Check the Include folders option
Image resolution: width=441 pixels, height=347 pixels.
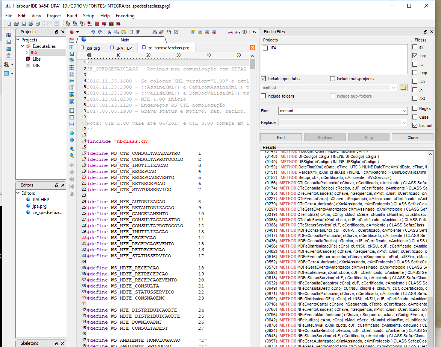pyautogui.click(x=264, y=96)
